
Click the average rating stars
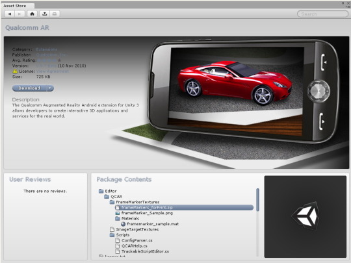pos(49,60)
